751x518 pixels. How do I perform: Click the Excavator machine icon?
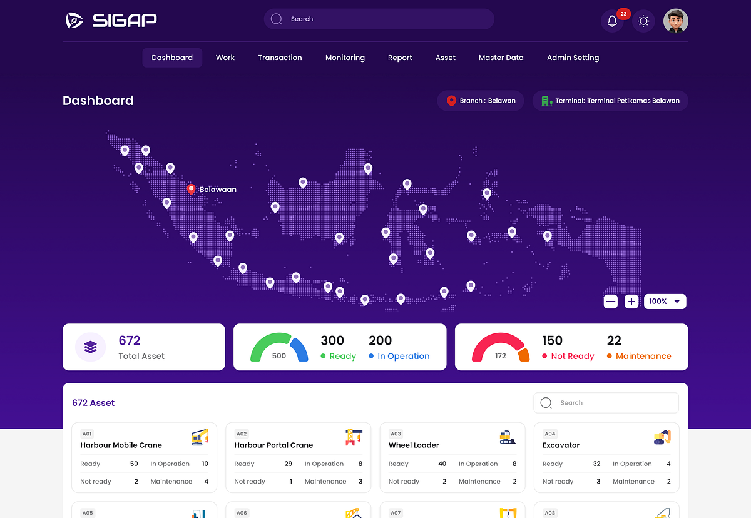click(x=662, y=437)
